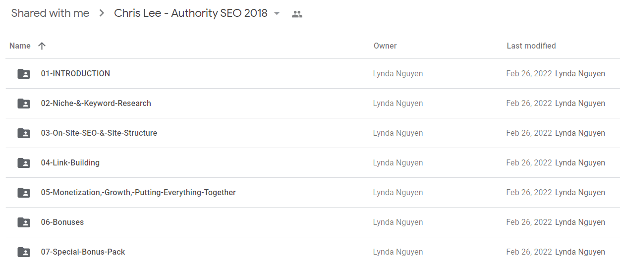This screenshot has width=620, height=266.
Task: Open the Authority SEO 2018 folder dropdown arrow
Action: (x=277, y=13)
